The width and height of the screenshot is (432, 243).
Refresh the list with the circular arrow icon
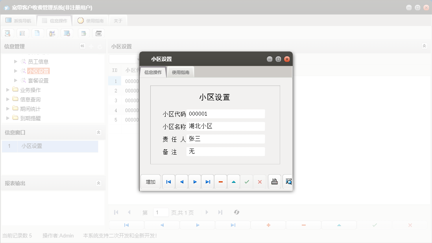(236, 212)
